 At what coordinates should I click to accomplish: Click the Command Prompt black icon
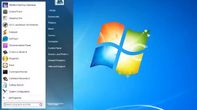pyautogui.click(x=5, y=72)
